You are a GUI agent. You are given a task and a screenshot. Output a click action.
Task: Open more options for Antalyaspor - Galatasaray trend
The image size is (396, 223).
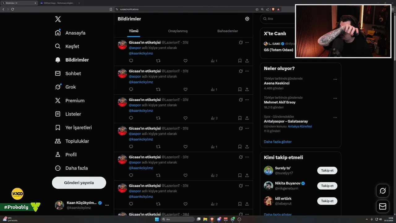pyautogui.click(x=335, y=117)
